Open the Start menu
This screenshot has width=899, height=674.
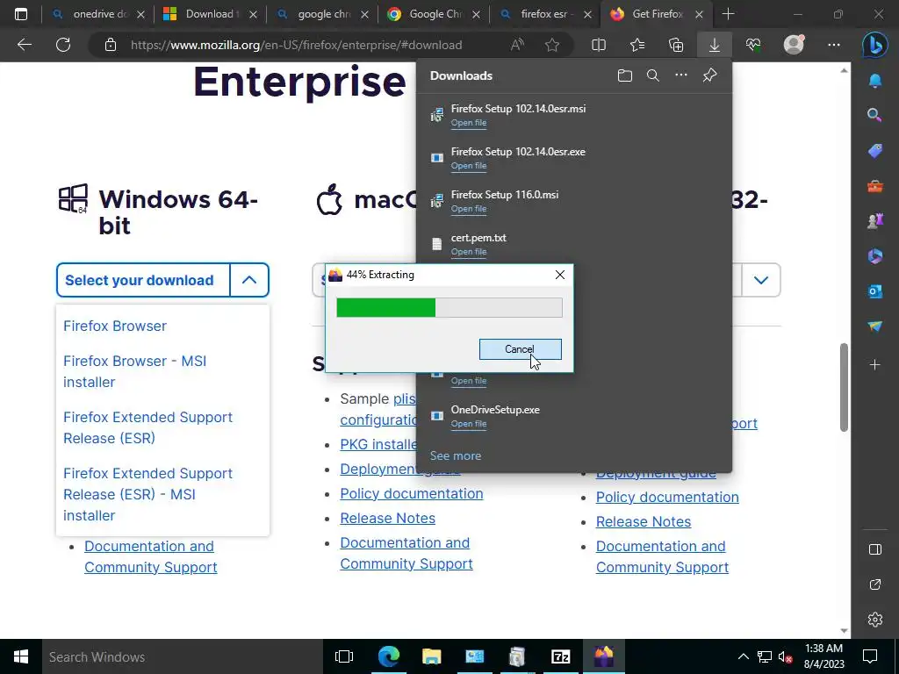pyautogui.click(x=21, y=656)
